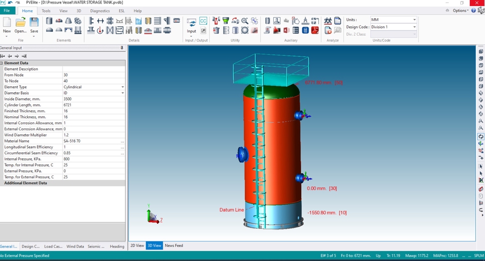
Task: Open the Diameter Basis dropdown
Action: point(122,93)
